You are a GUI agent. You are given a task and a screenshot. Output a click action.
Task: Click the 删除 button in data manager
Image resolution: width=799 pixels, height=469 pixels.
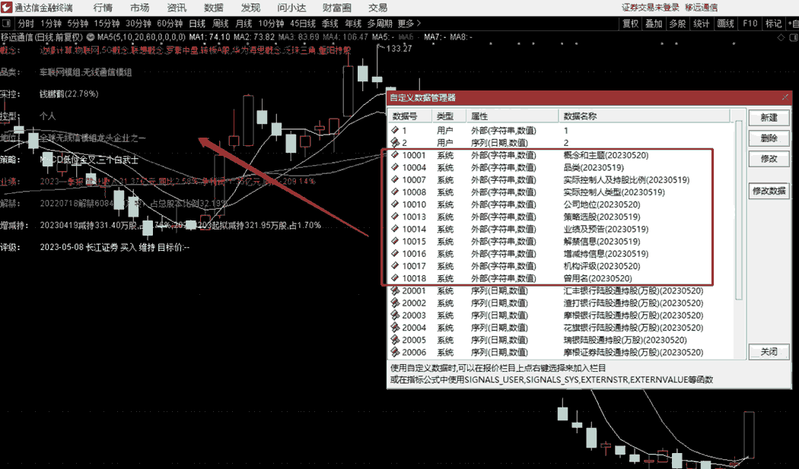click(769, 138)
